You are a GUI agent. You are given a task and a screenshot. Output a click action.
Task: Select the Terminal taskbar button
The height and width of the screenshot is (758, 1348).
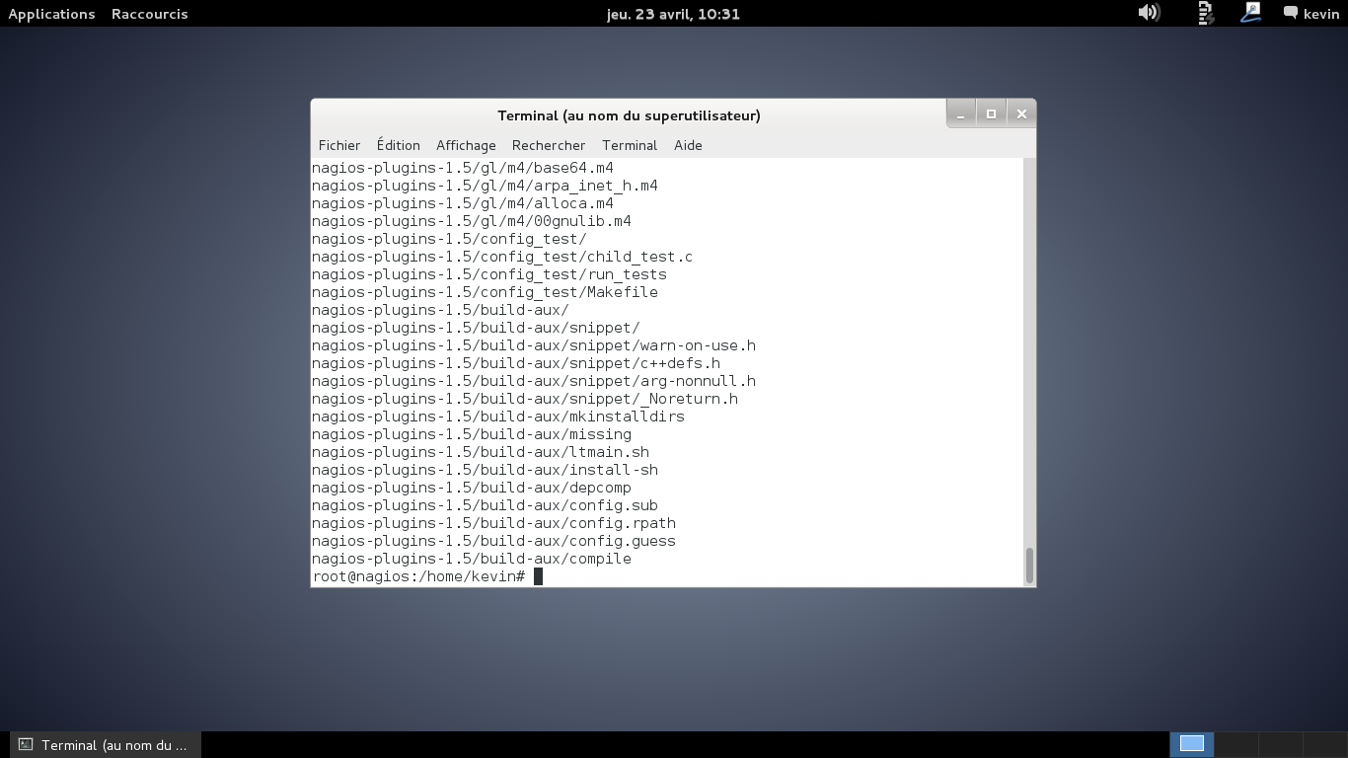point(106,745)
